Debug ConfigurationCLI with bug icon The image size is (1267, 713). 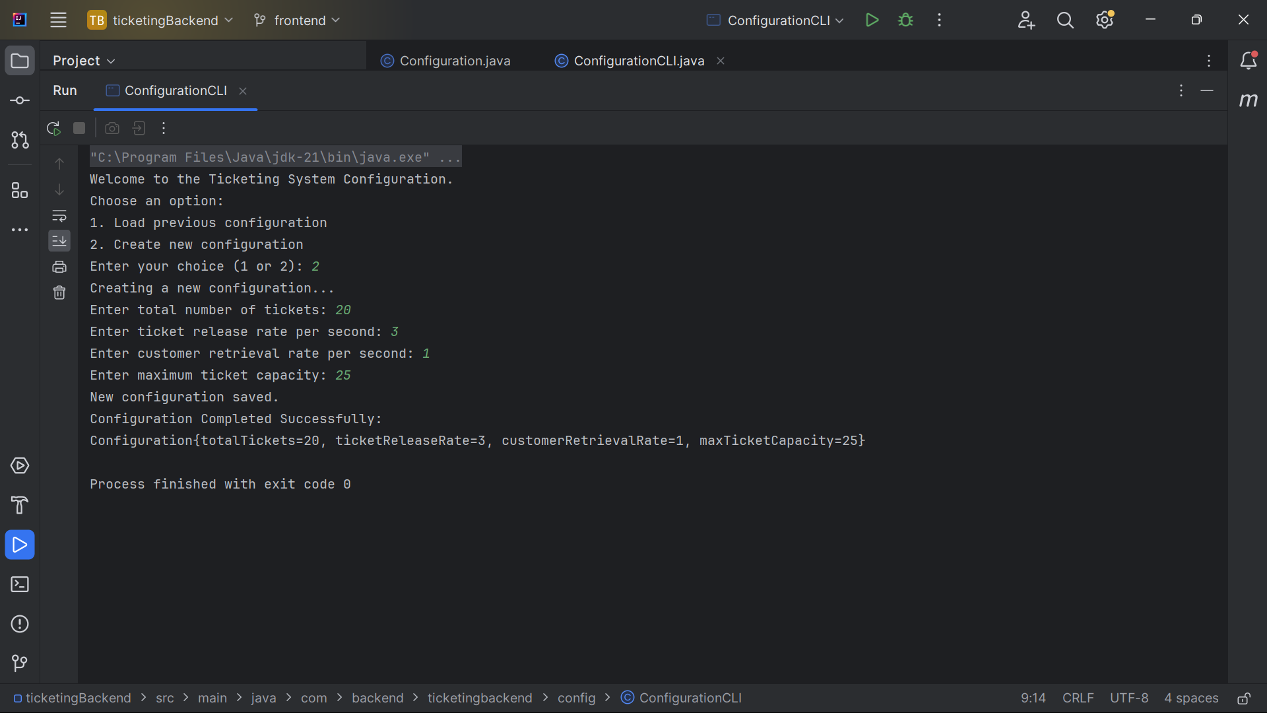pyautogui.click(x=905, y=20)
